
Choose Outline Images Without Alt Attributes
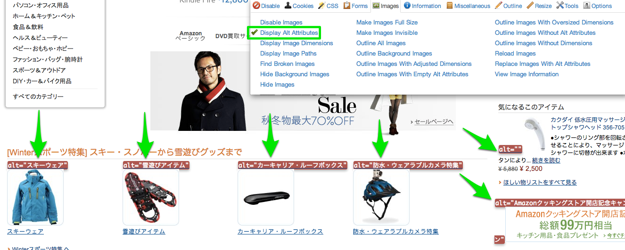coord(545,32)
